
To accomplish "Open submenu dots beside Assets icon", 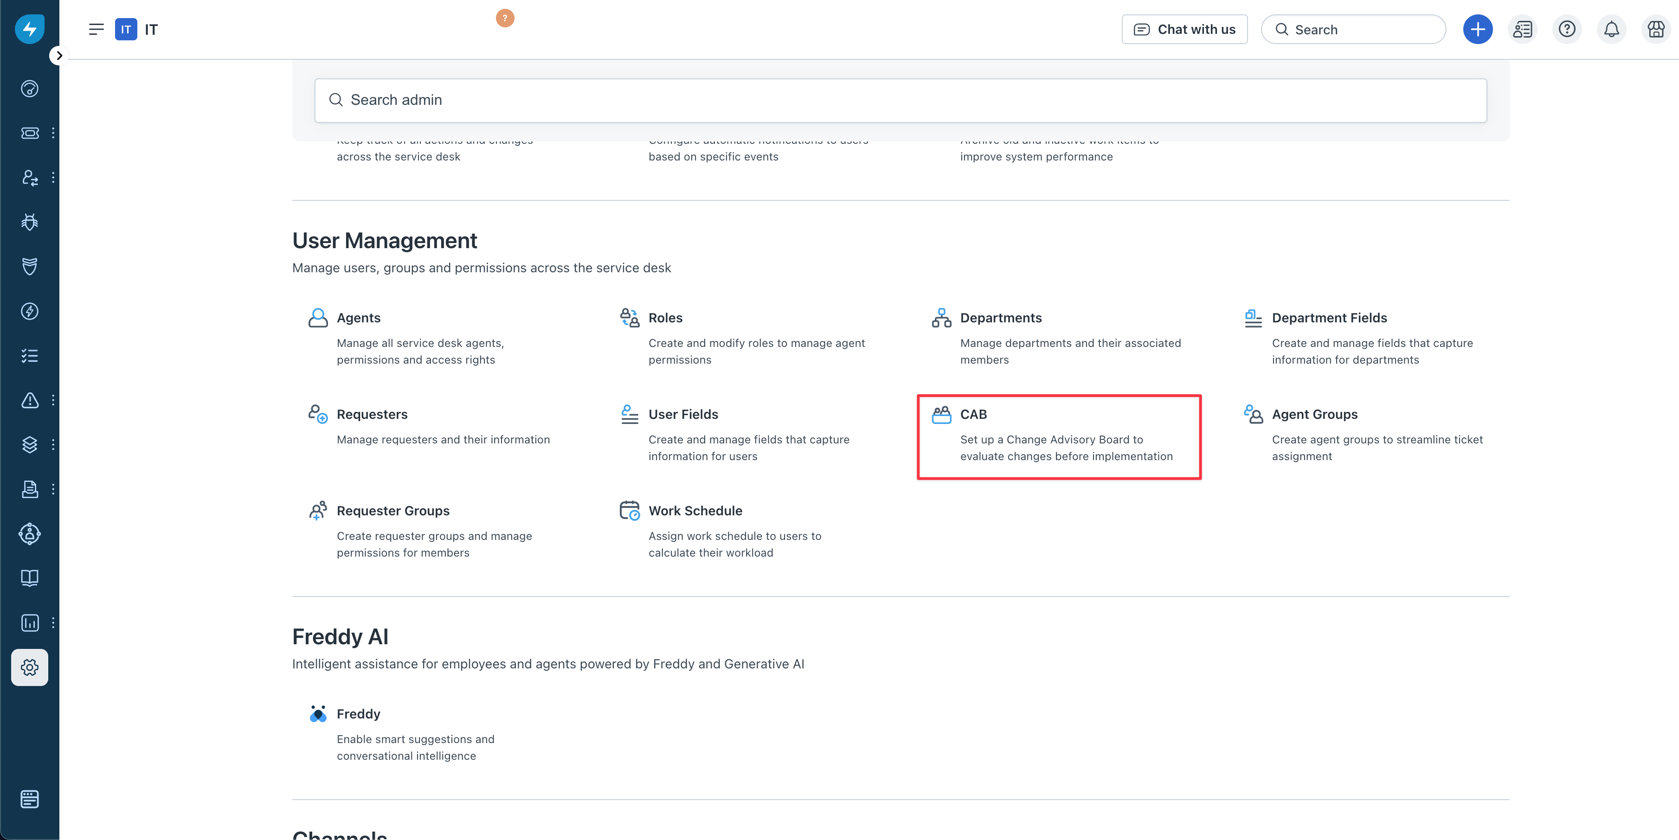I will (x=53, y=444).
